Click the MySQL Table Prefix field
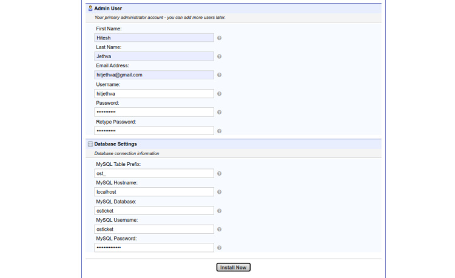This screenshot has width=455, height=278. [x=154, y=173]
